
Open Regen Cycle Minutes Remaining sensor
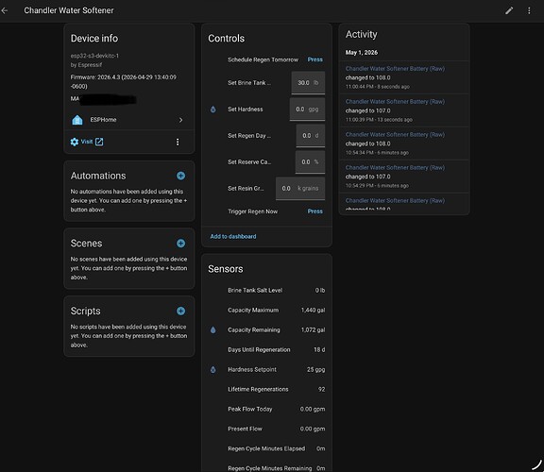266,465
